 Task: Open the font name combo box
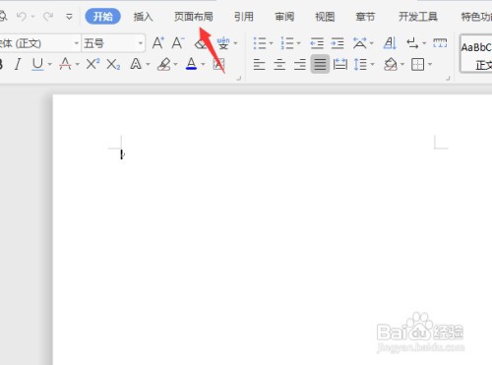tap(39, 43)
